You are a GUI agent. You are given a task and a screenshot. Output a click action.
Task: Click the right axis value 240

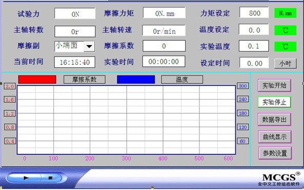[x=242, y=99]
